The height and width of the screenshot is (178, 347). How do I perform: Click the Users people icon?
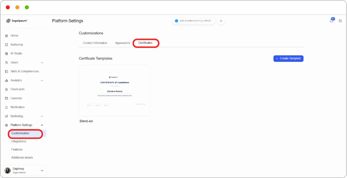point(6,62)
